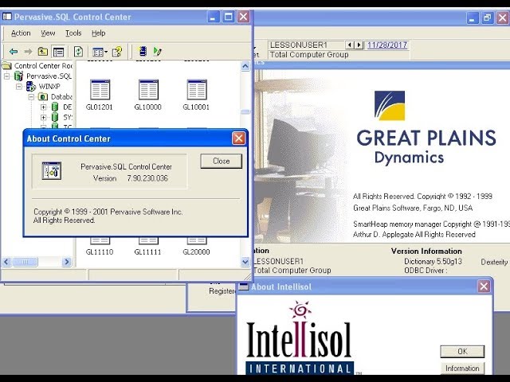Click Total Computer Group company field at top

click(338, 55)
